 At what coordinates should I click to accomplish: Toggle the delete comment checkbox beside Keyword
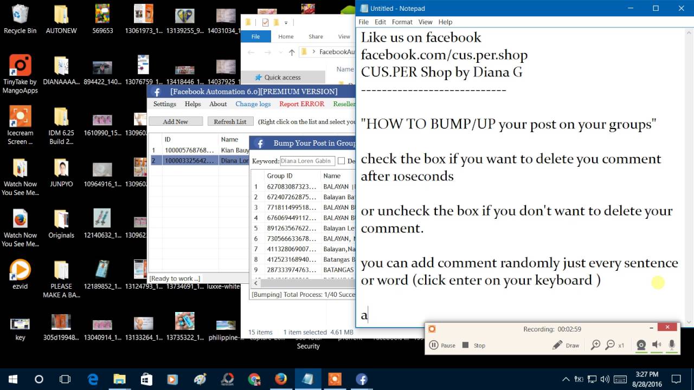[341, 161]
